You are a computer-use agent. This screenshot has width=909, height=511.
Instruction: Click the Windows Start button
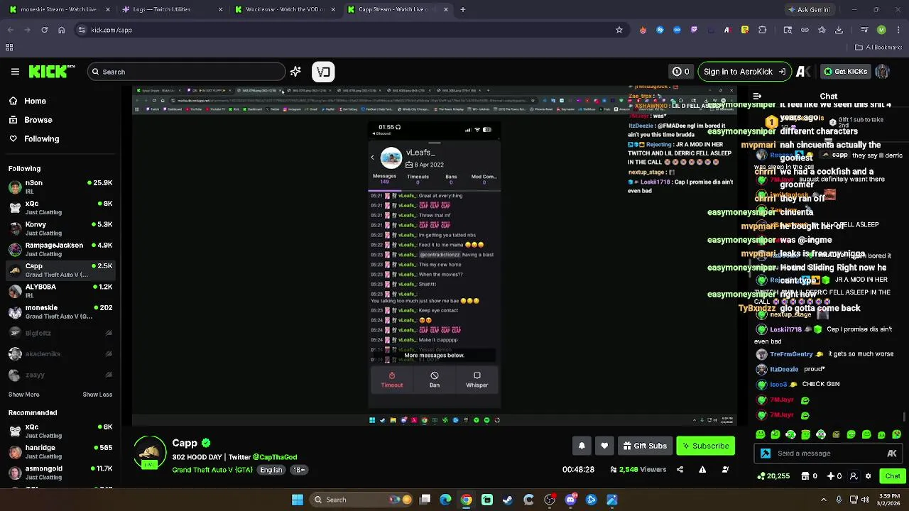(x=298, y=500)
